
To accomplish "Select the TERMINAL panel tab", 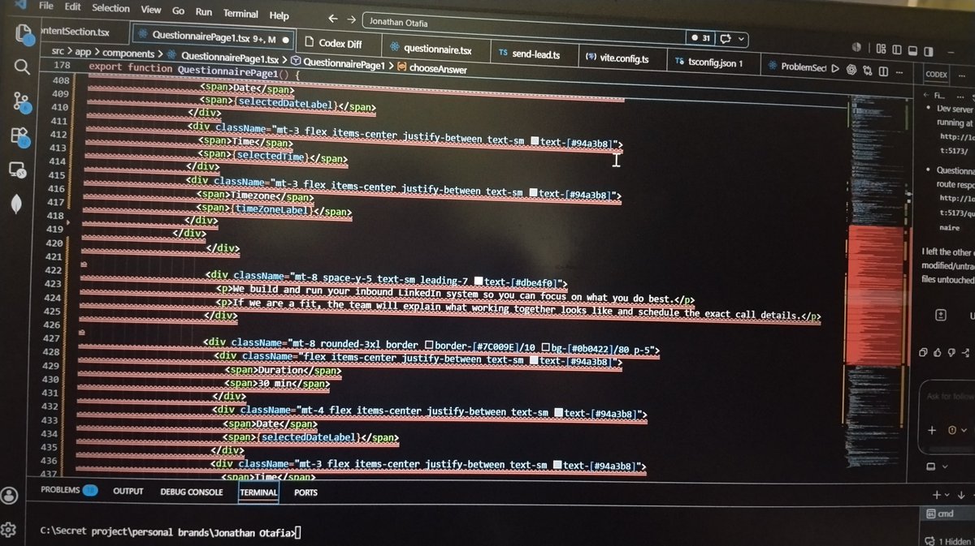I will pyautogui.click(x=258, y=492).
